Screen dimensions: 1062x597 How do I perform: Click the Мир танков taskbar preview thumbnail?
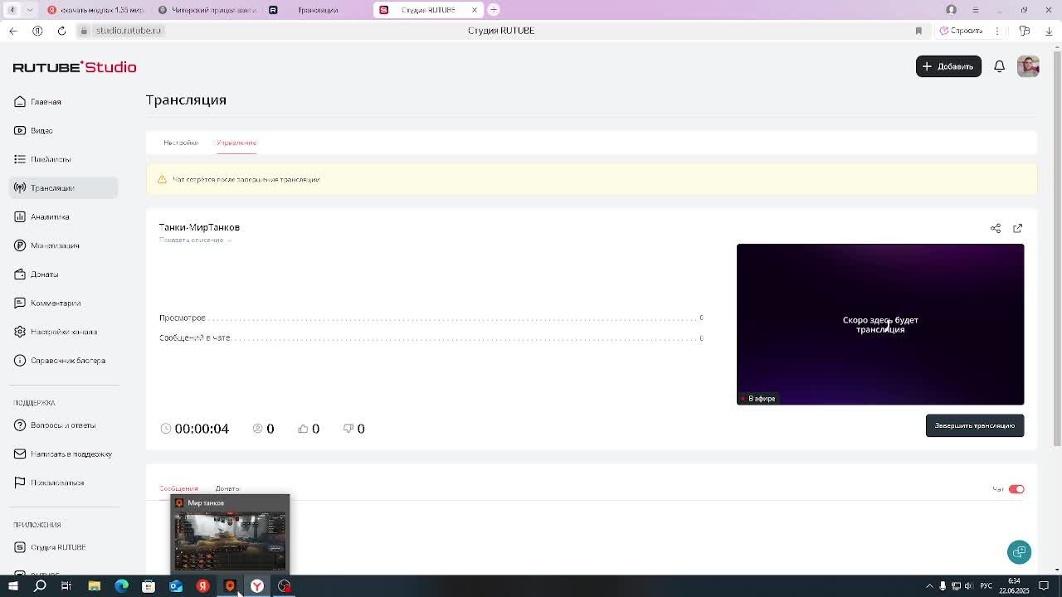click(x=230, y=534)
